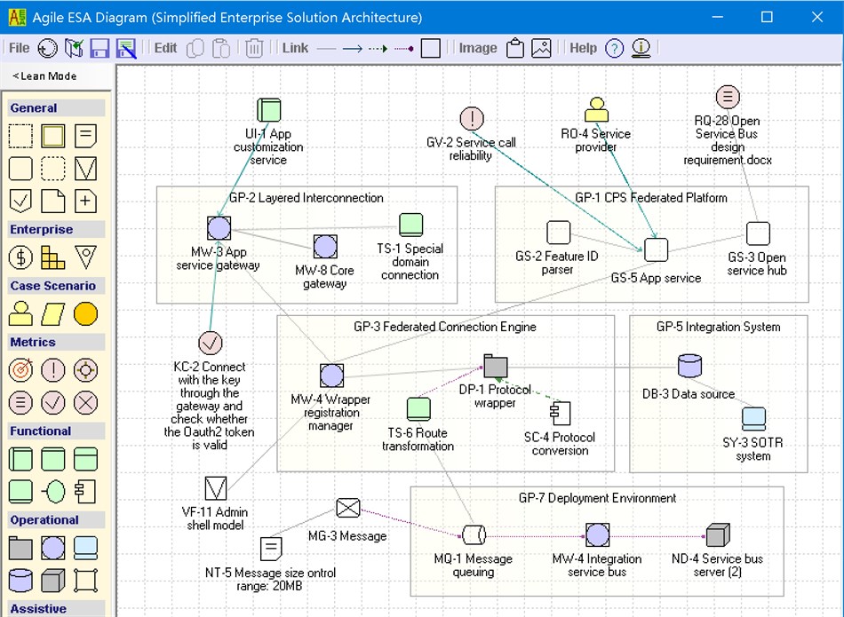The width and height of the screenshot is (844, 617).
Task: Select the X-mark circle Metrics shape
Action: (85, 403)
